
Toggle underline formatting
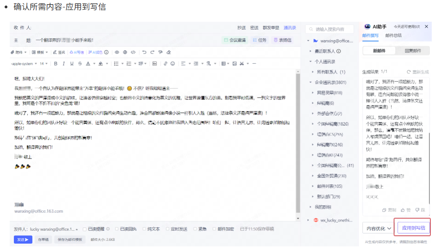coord(72,64)
